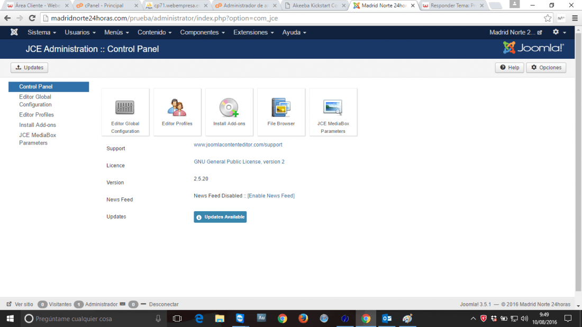Open the Extensiones dropdown menu
Screen dimensions: 582x327
tap(253, 32)
